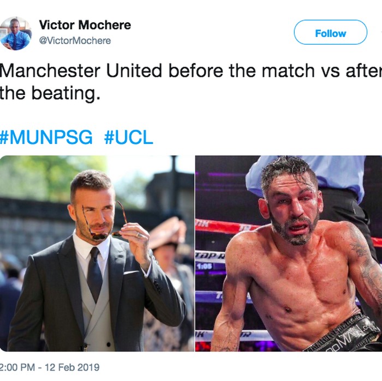382x381 pixels.
Task: Click the word 'beating.' in the tweet
Action: pyautogui.click(x=66, y=93)
